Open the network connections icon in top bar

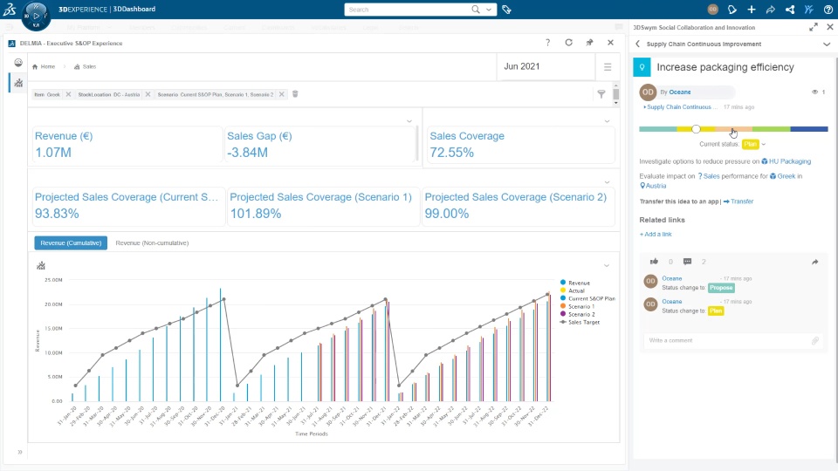(790, 9)
